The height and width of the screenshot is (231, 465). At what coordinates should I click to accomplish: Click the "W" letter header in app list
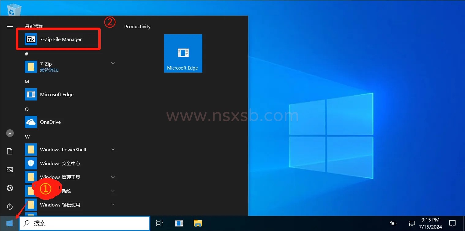pyautogui.click(x=27, y=137)
